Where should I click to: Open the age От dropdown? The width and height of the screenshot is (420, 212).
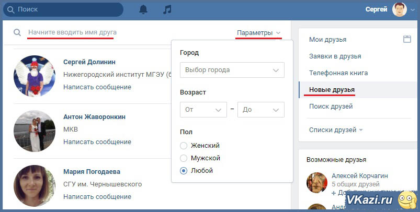(x=203, y=110)
